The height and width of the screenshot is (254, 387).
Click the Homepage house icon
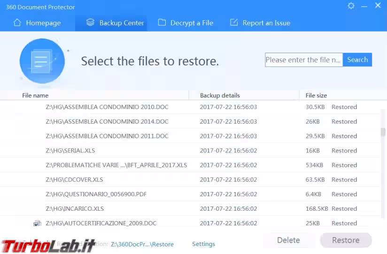tap(17, 23)
